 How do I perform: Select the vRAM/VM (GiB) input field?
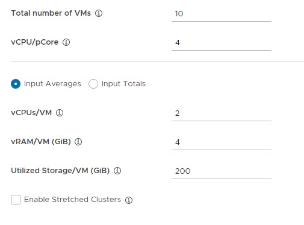pyautogui.click(x=222, y=142)
